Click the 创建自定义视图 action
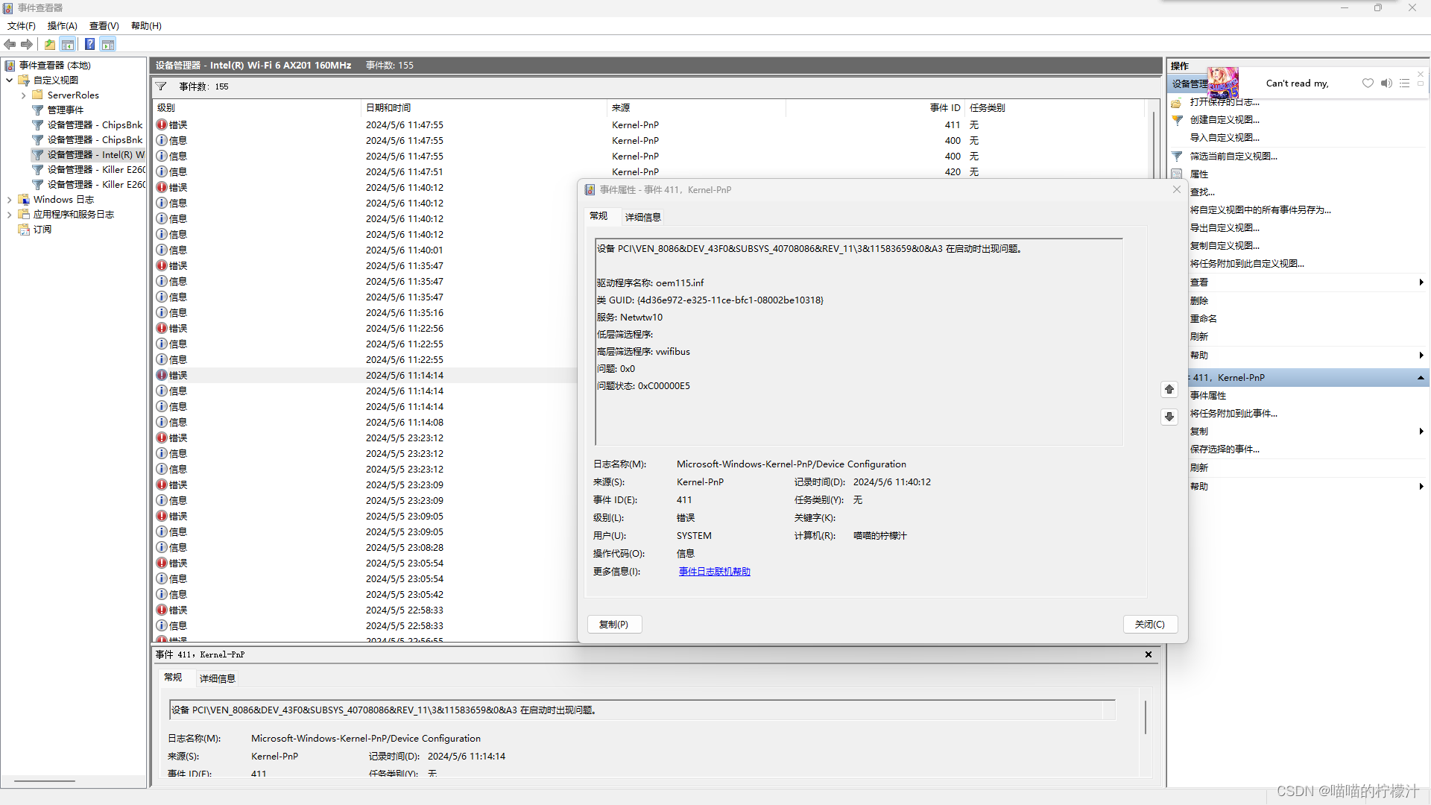The height and width of the screenshot is (805, 1431). pyautogui.click(x=1225, y=120)
